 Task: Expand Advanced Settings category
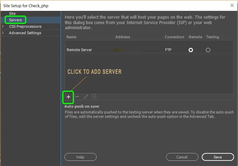click(3, 33)
